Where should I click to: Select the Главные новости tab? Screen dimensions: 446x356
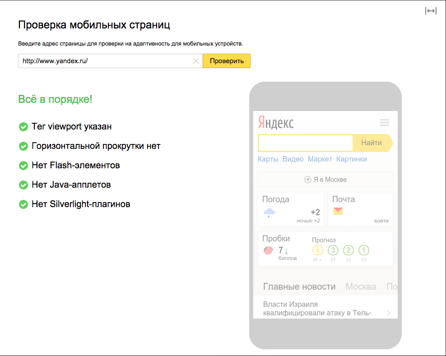coord(299,286)
